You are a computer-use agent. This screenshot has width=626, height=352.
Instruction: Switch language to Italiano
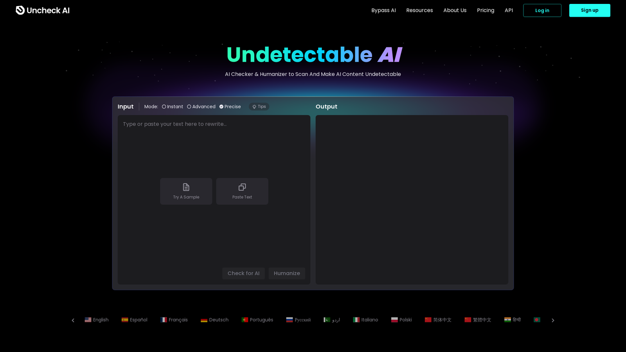(365, 320)
